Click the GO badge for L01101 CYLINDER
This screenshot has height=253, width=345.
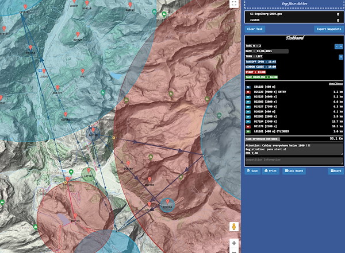[248, 131]
